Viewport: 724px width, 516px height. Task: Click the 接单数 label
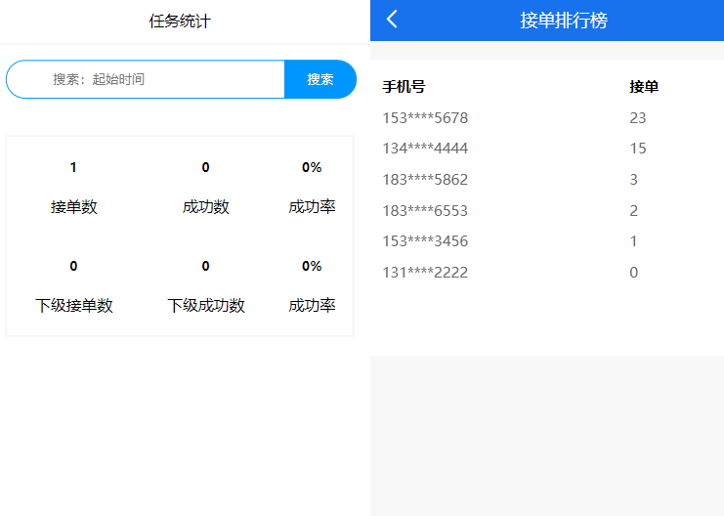[74, 206]
